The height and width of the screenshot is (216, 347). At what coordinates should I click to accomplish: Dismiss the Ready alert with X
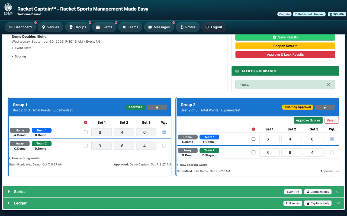coord(329,85)
